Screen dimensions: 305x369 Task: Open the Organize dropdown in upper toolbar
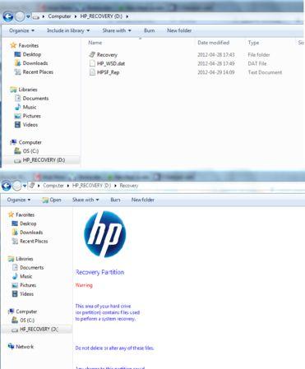[x=21, y=30]
